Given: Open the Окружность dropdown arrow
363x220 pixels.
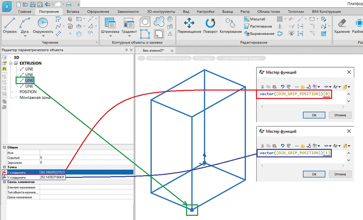Looking at the screenshot, I should coord(43,36).
